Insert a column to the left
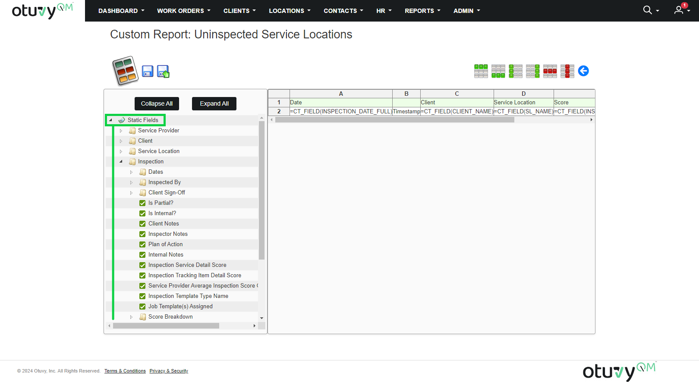Image resolution: width=699 pixels, height=382 pixels. tap(516, 71)
